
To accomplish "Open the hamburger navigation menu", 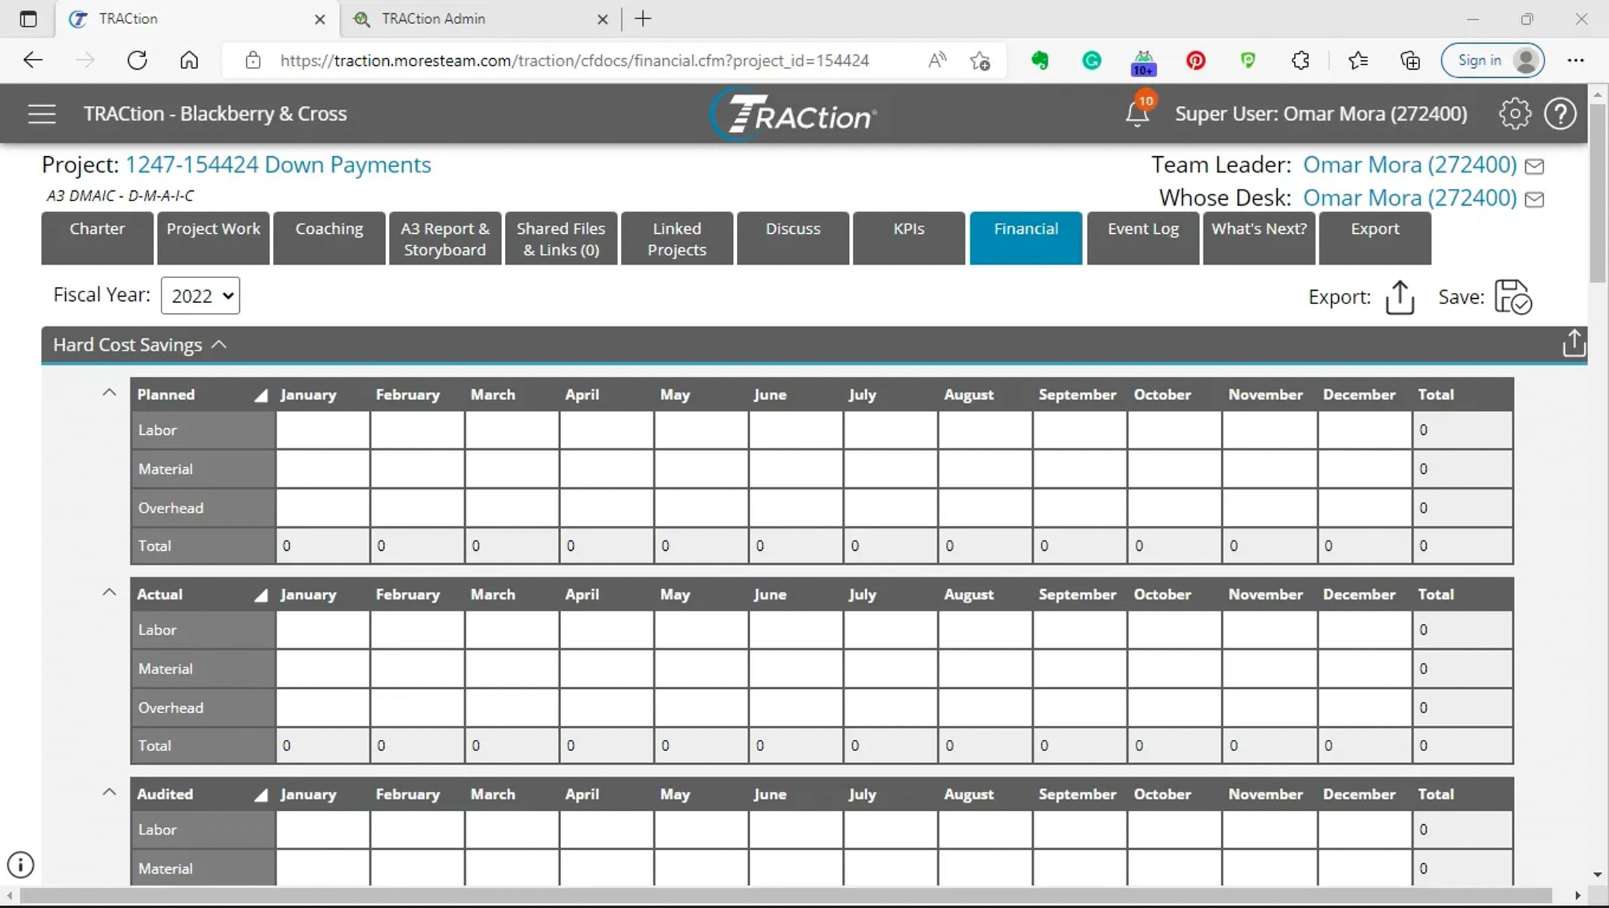I will click(42, 114).
